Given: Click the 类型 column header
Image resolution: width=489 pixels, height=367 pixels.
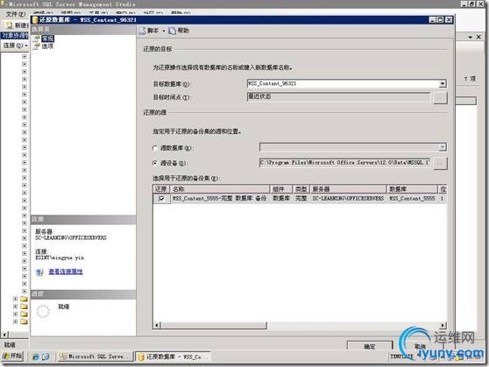Looking at the screenshot, I should (301, 189).
